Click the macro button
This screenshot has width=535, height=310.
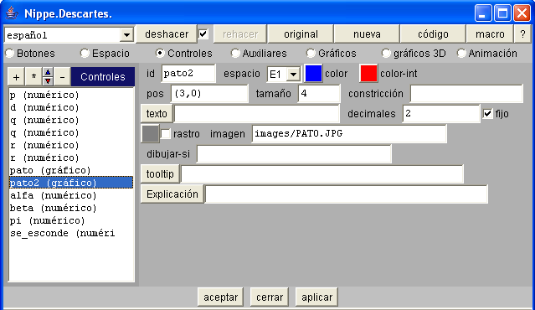(x=490, y=34)
